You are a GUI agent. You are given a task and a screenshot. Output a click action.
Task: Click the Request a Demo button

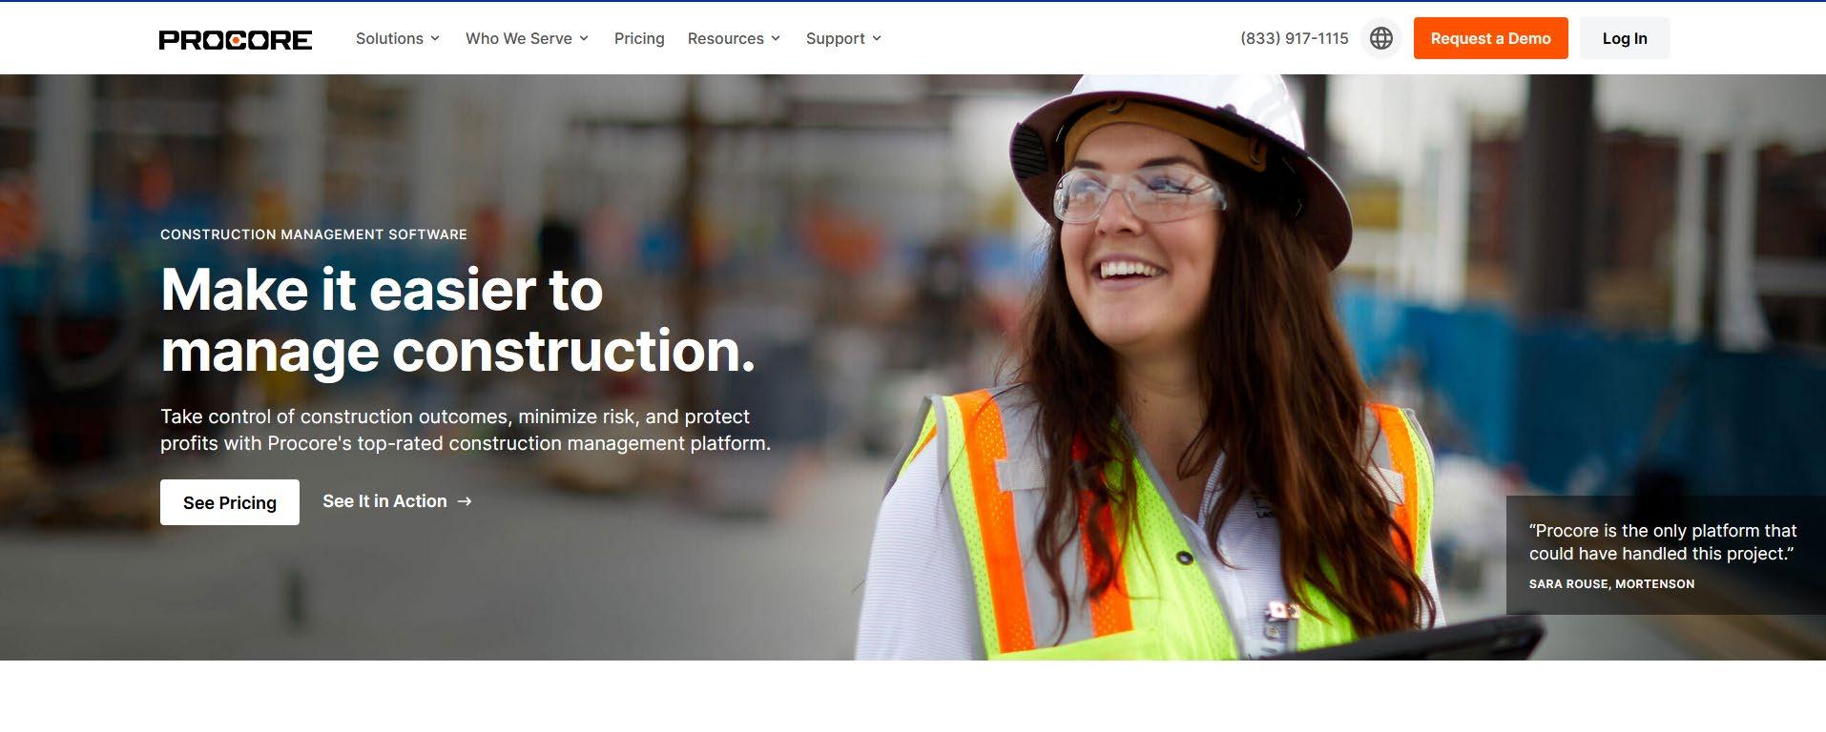(x=1490, y=38)
